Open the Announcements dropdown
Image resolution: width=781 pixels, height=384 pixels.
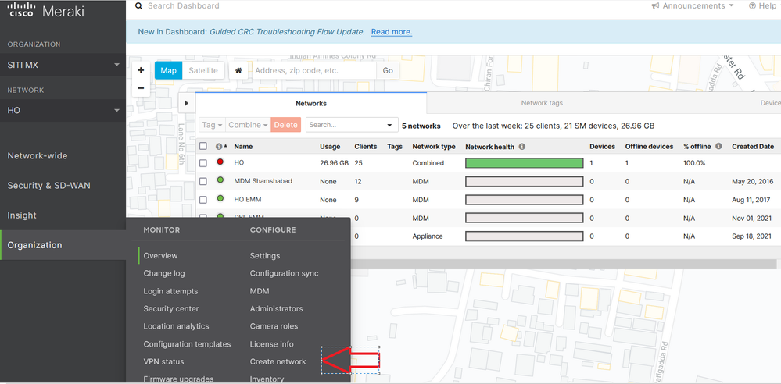tap(693, 6)
